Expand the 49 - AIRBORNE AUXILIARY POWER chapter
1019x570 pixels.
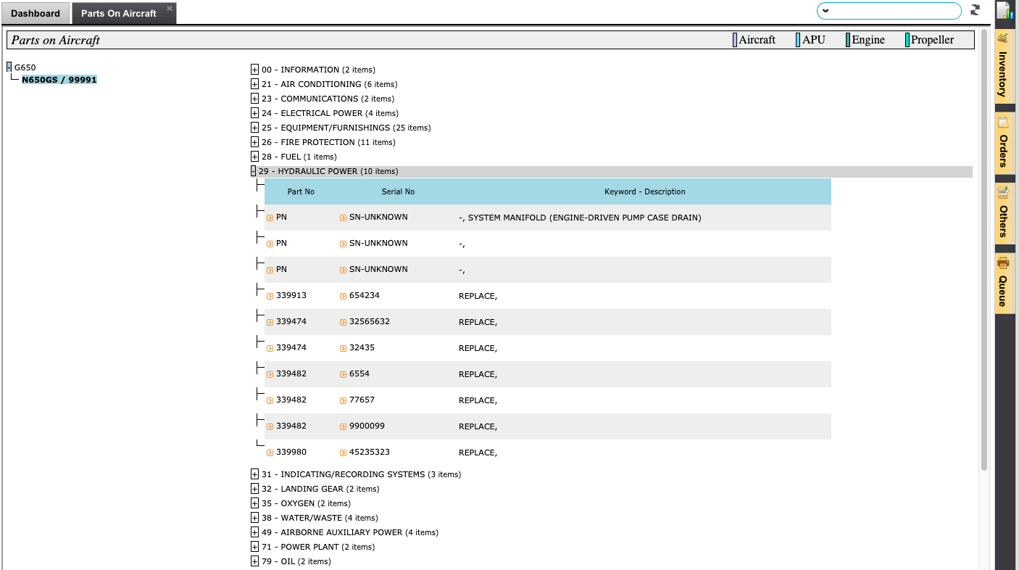[x=254, y=532]
